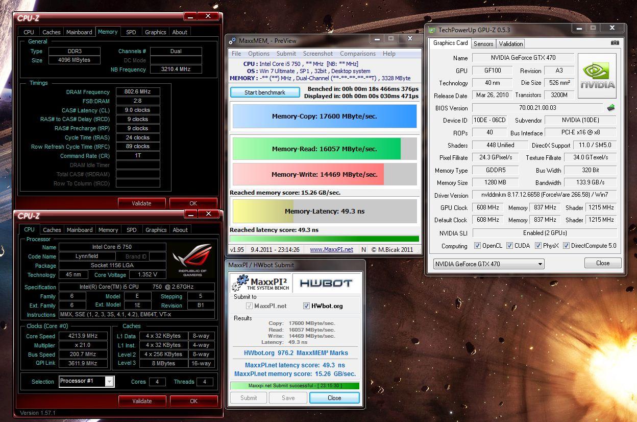Viewport: 637px width, 422px height.
Task: Toggle the PhysX checkbox in GPU-Z
Action: [x=538, y=246]
